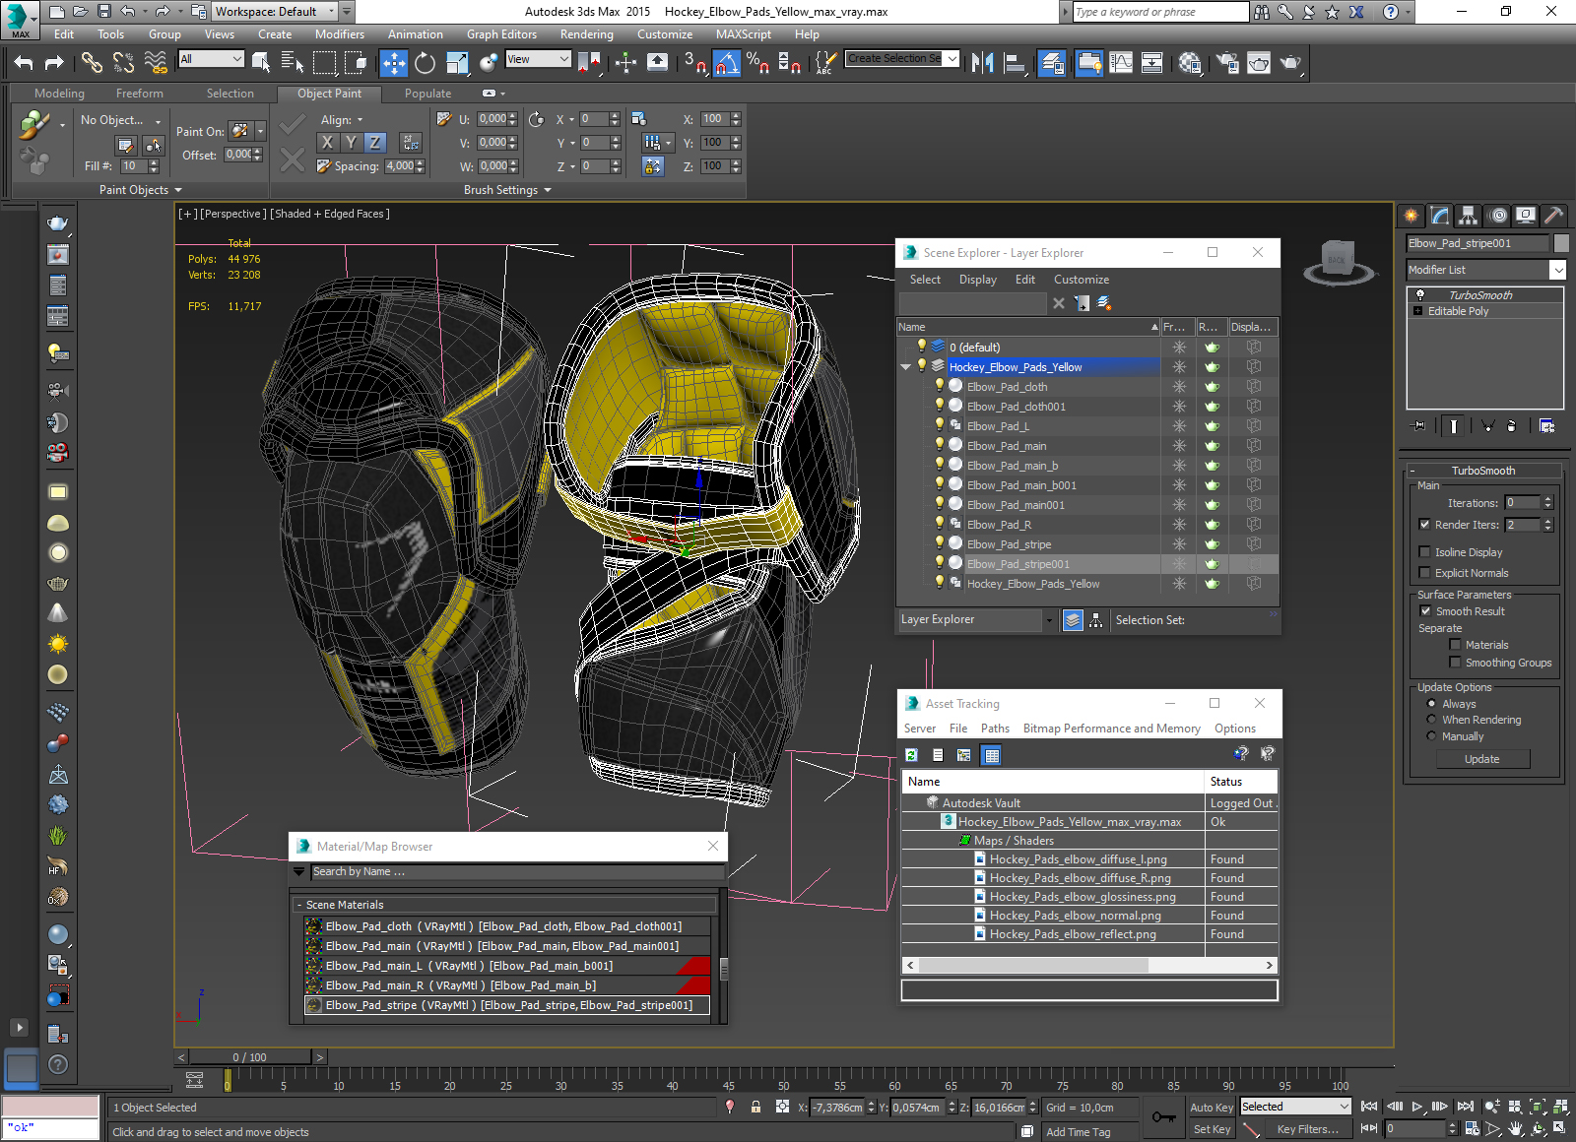Image resolution: width=1576 pixels, height=1142 pixels.
Task: Click the TurboSmooth Update button
Action: coord(1481,759)
